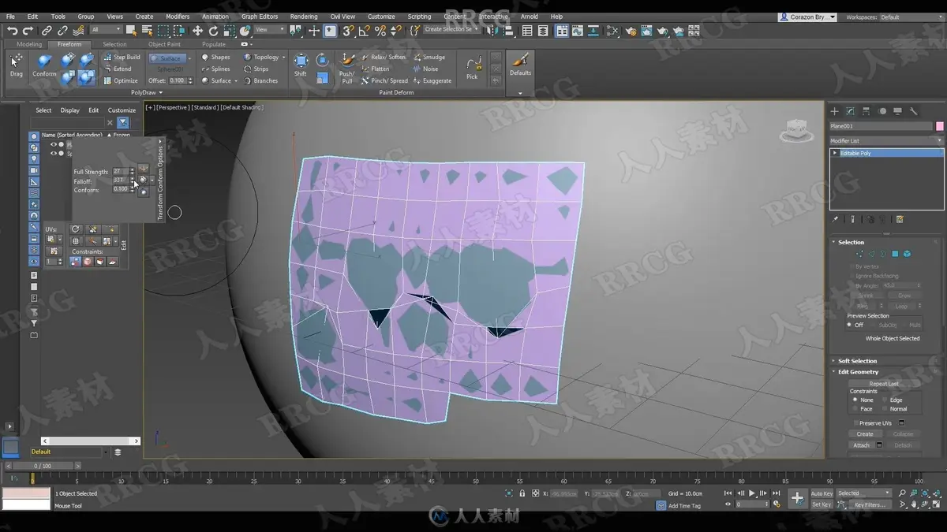Image resolution: width=947 pixels, height=532 pixels.
Task: Open the Modifiers menu
Action: point(177,17)
